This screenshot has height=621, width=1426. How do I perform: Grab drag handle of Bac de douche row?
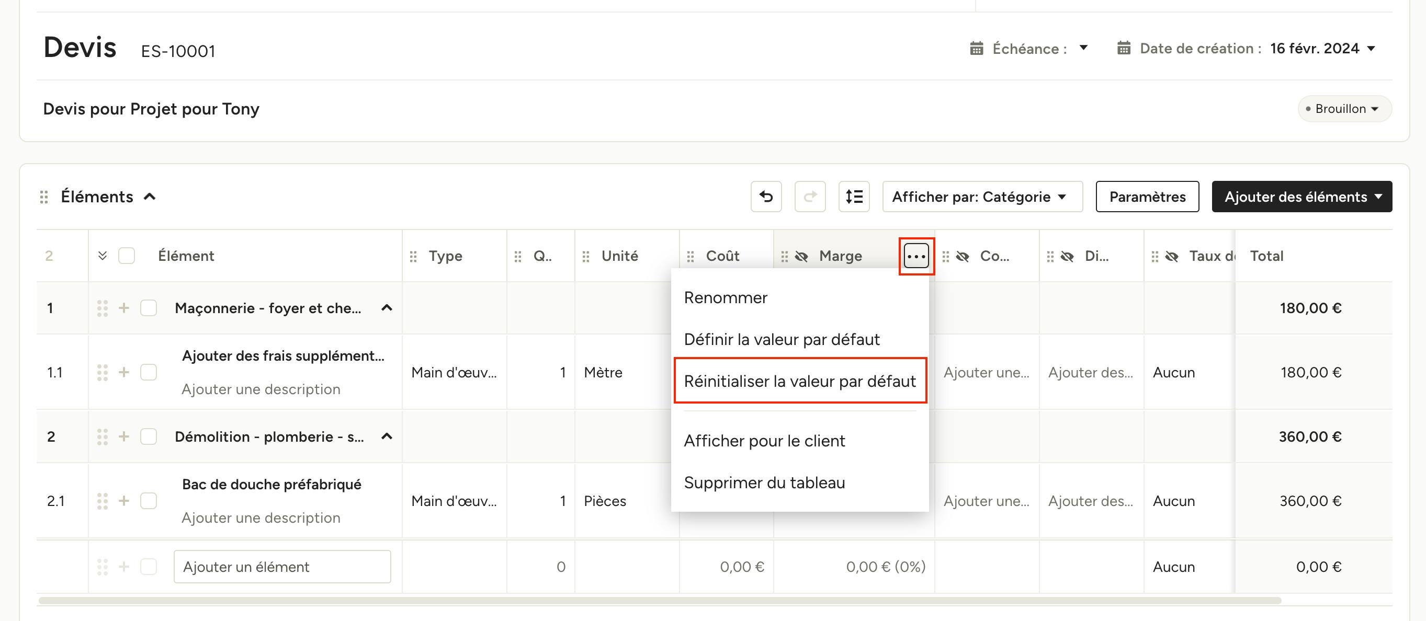pos(103,500)
